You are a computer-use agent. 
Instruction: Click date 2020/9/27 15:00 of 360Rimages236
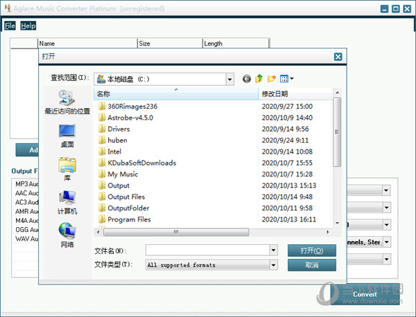(x=287, y=106)
